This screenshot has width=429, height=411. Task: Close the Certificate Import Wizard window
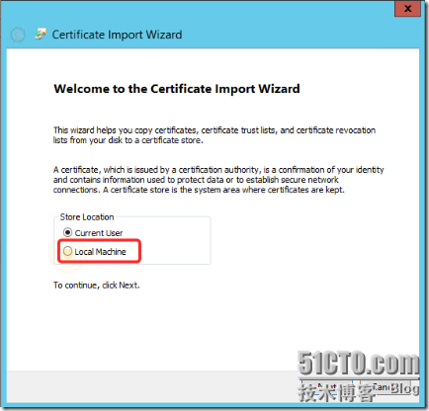[407, 9]
